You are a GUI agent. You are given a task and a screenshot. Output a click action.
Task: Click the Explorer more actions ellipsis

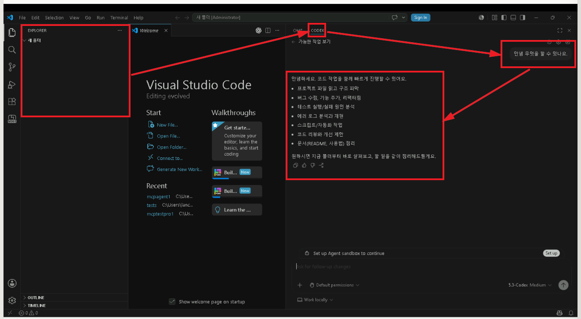tap(120, 30)
